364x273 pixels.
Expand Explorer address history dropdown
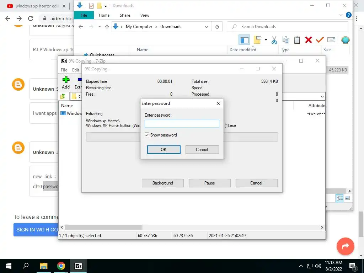207,27
